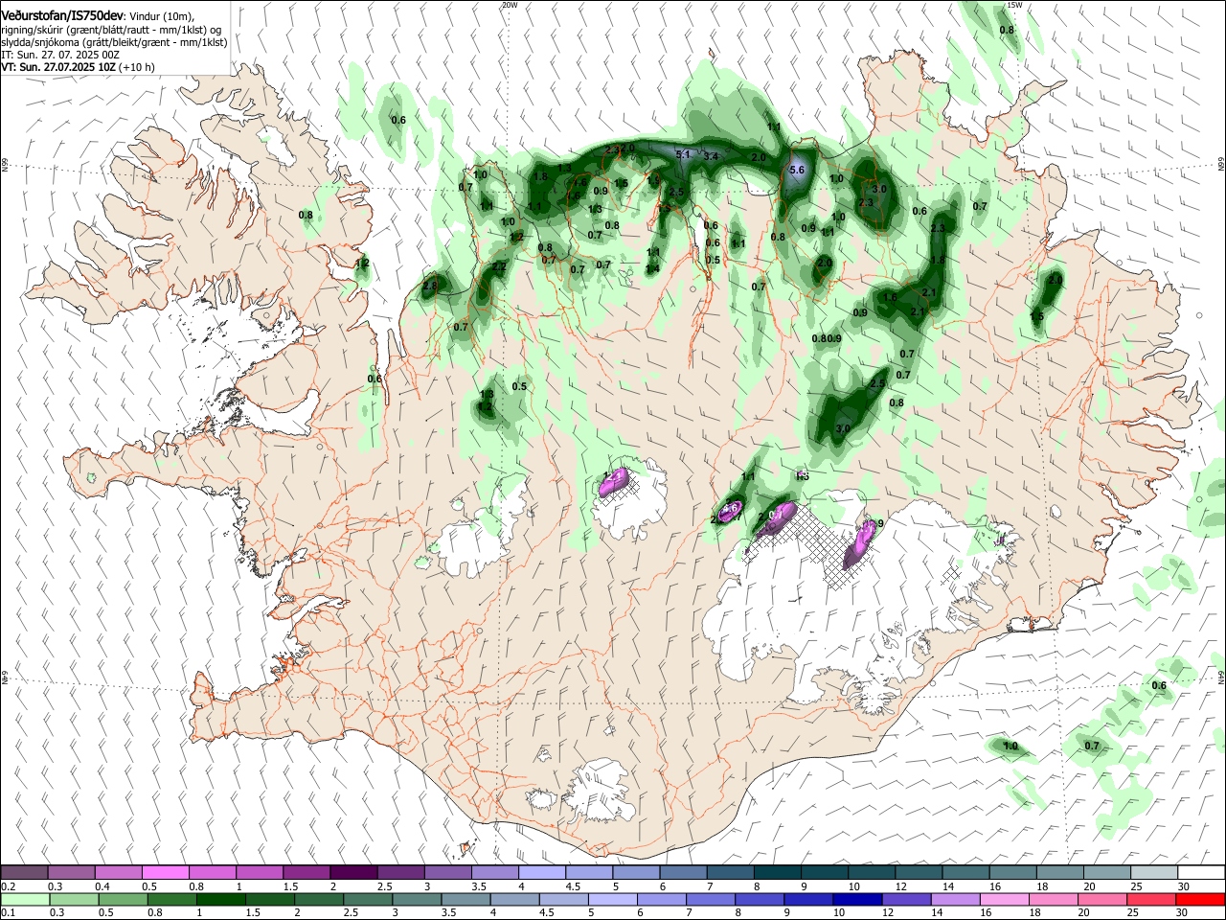Click the bright red 30+ rain legend swatch

[x=1202, y=900]
